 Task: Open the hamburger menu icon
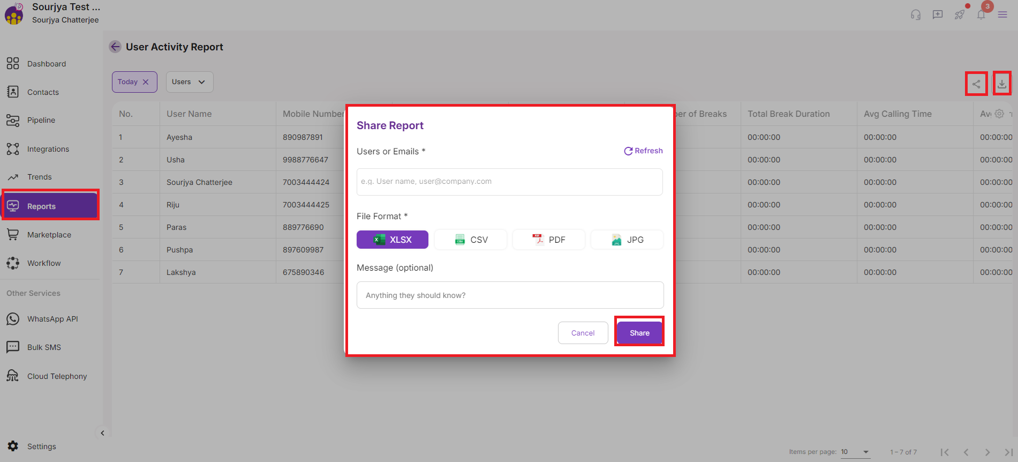coord(1002,14)
